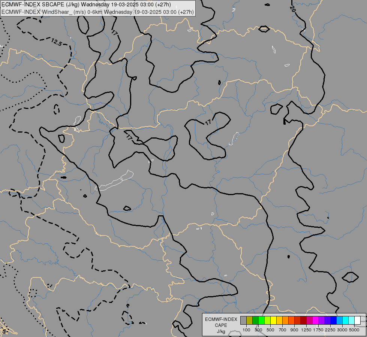Click the 100 legend value
367x337 pixels.
point(246,330)
